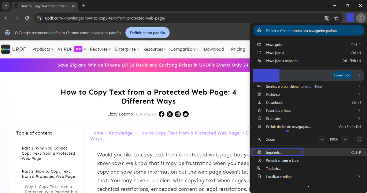This screenshot has width=367, height=193.
Task: Send the article using the email icon
Action: (x=186, y=114)
